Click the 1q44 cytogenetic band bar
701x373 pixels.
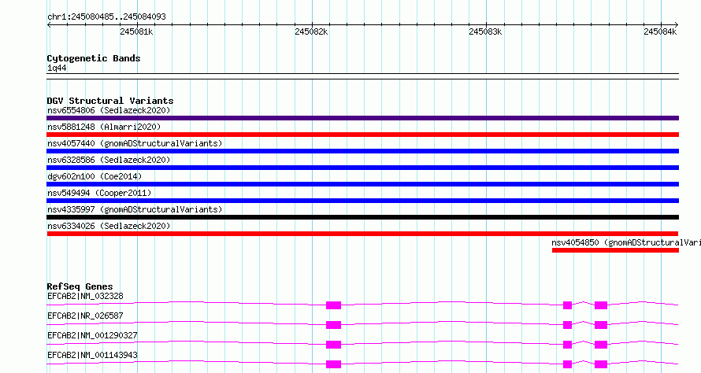[x=362, y=76]
